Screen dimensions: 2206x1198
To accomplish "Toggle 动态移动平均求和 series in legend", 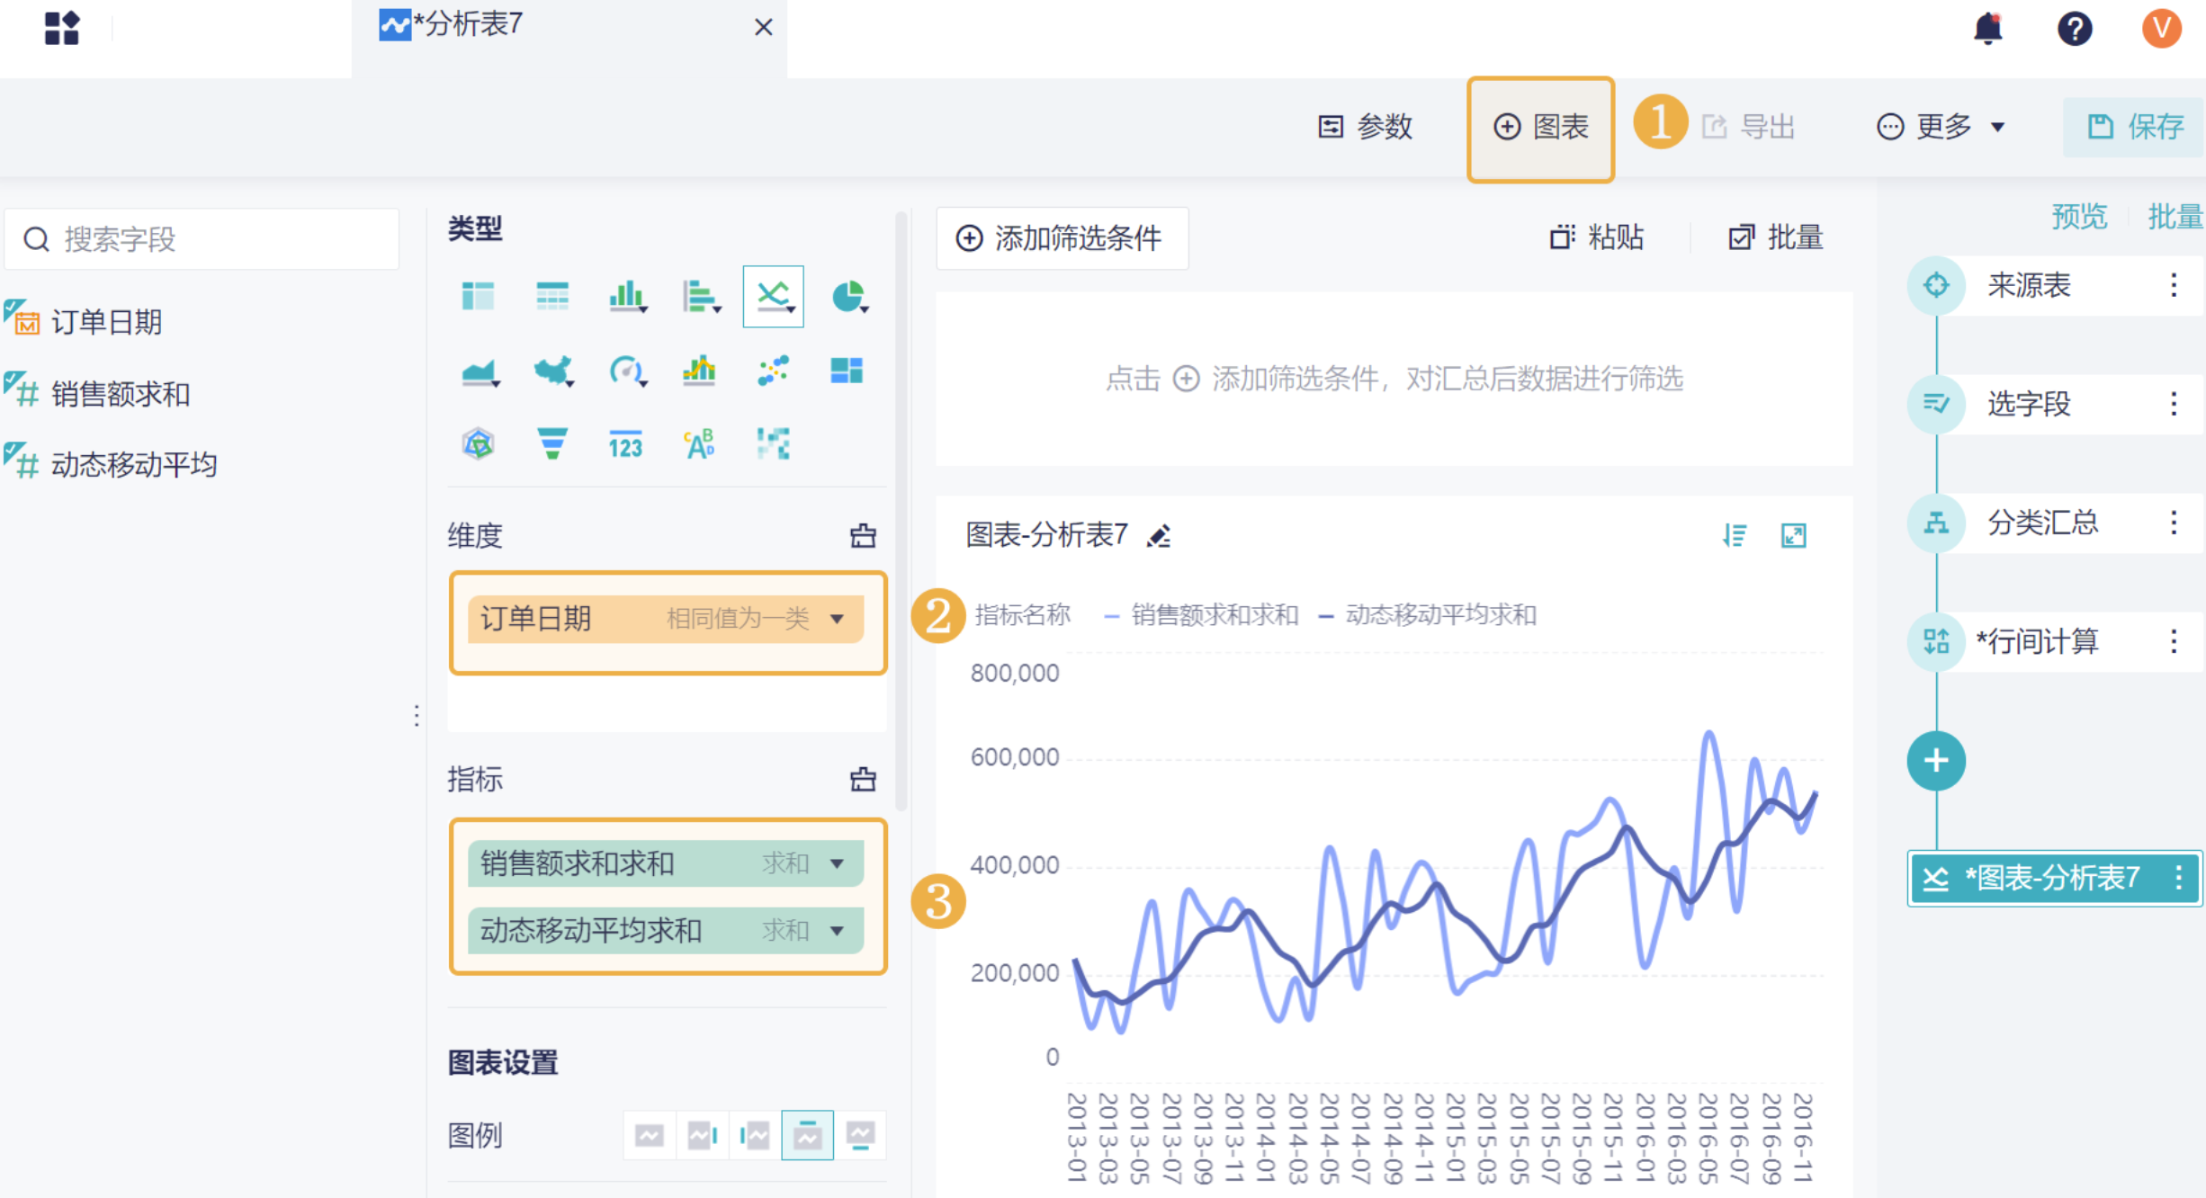I will tap(1428, 615).
